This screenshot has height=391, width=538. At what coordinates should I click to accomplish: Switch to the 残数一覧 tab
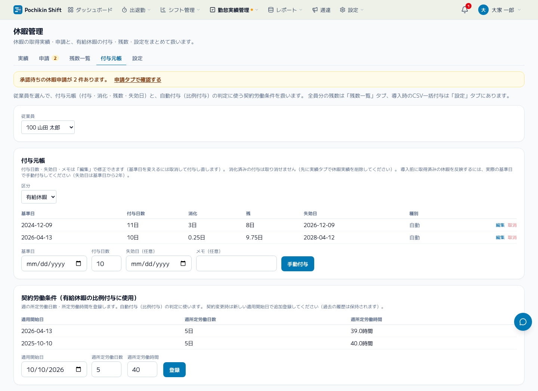pyautogui.click(x=80, y=58)
